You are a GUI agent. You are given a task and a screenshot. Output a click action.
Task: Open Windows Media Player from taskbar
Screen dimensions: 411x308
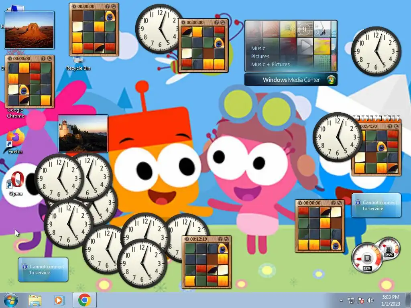click(59, 300)
